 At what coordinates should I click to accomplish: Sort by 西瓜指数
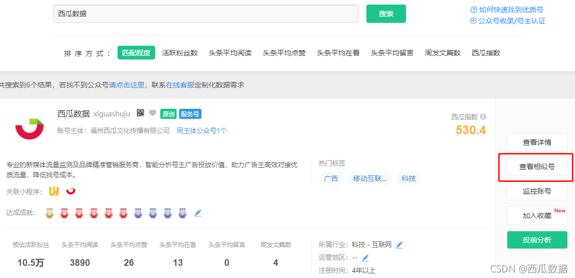[486, 53]
